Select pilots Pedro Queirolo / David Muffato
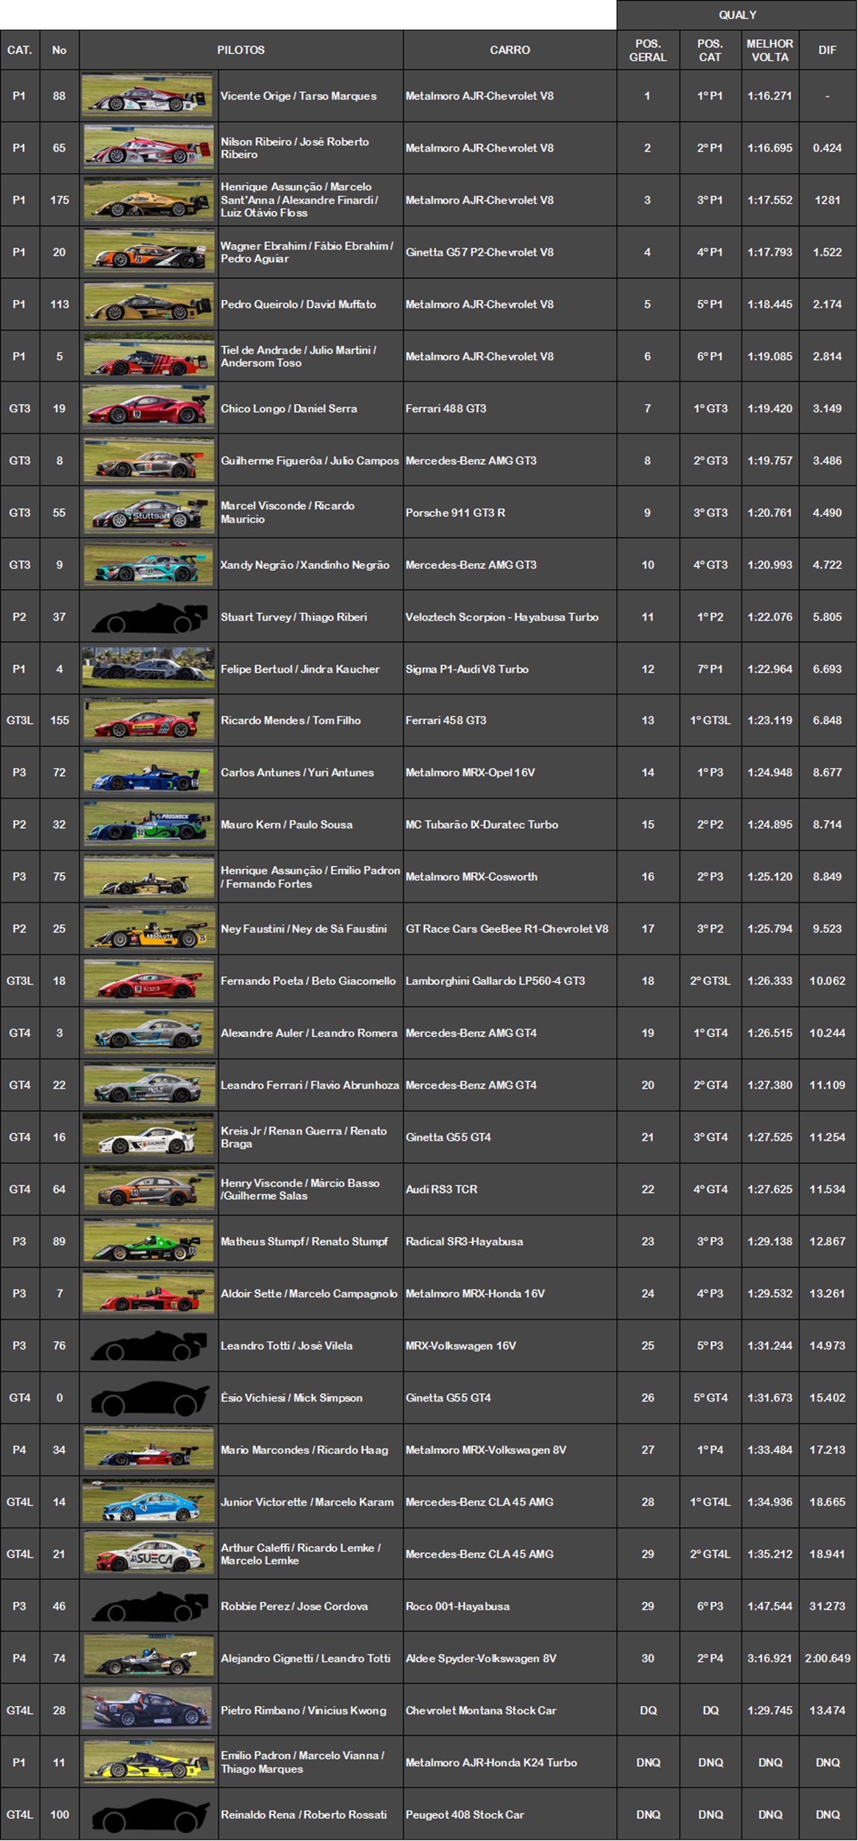Screen dimensions: 858x1841 (299, 305)
